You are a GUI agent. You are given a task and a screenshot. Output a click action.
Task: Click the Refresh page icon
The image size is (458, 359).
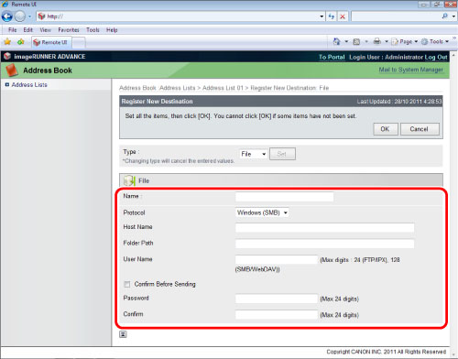[x=332, y=16]
